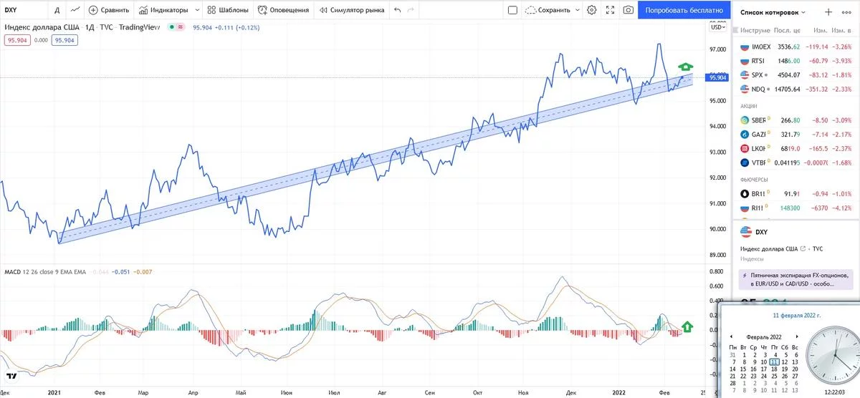Expand the dropdown arrow beside Сохранить
860x398 pixels.
coord(577,10)
